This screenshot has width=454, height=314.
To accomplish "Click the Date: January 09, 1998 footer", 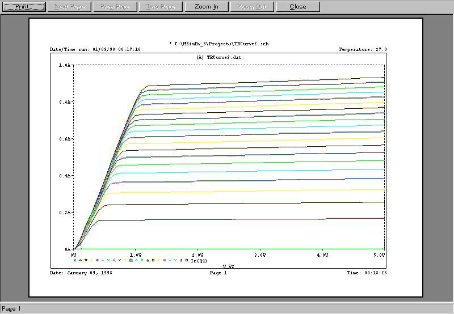I will (x=80, y=273).
